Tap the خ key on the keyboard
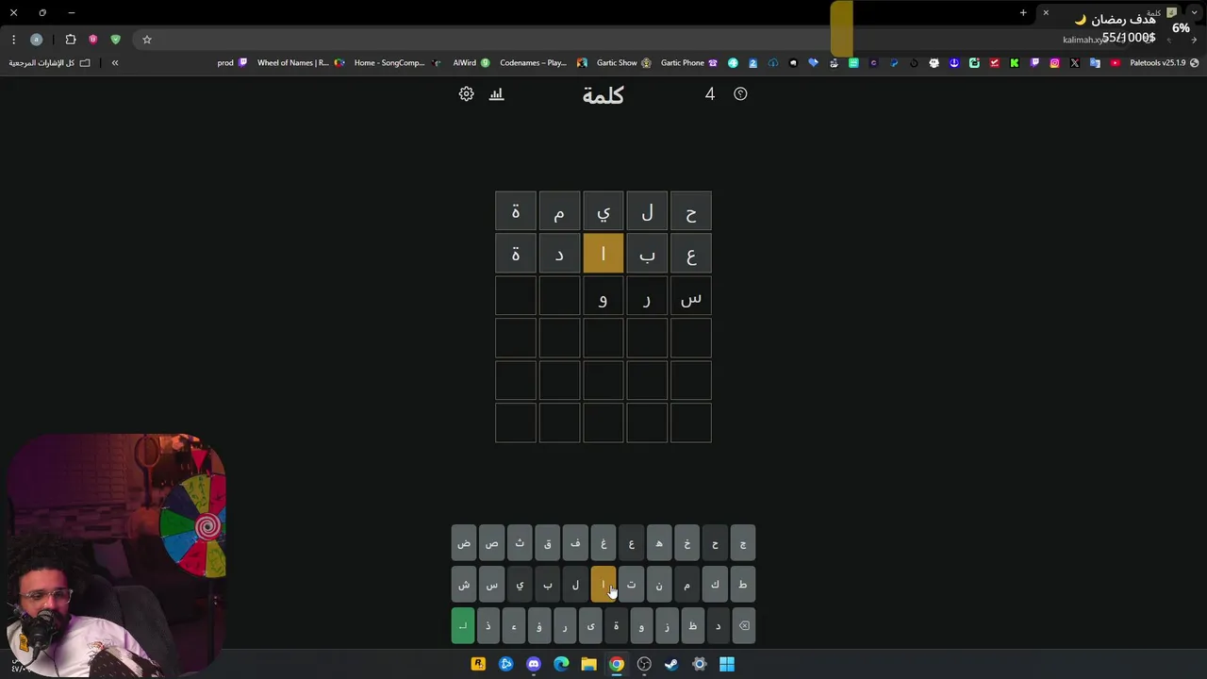 [686, 543]
